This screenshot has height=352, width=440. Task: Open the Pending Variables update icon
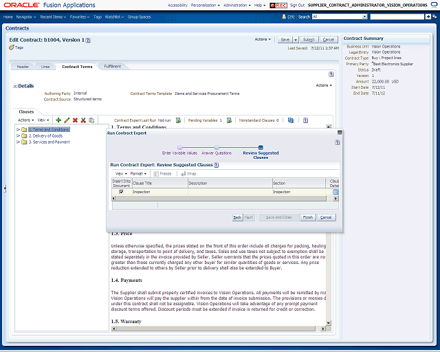229,120
